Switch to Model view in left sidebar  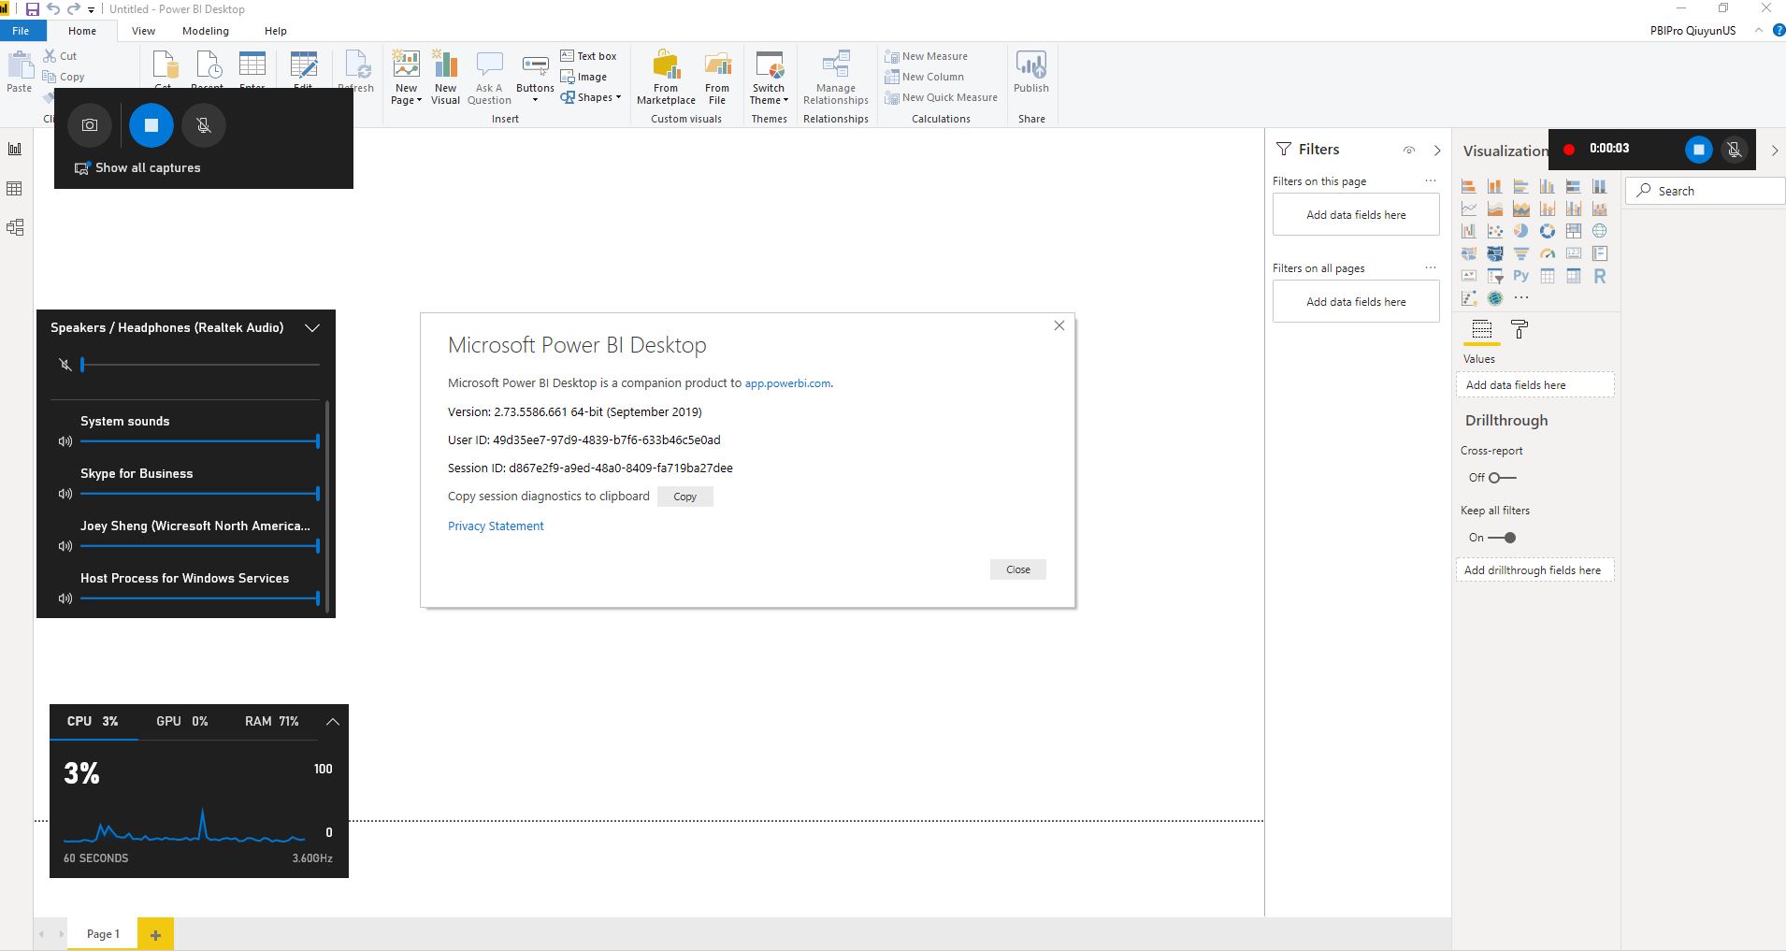pyautogui.click(x=15, y=227)
